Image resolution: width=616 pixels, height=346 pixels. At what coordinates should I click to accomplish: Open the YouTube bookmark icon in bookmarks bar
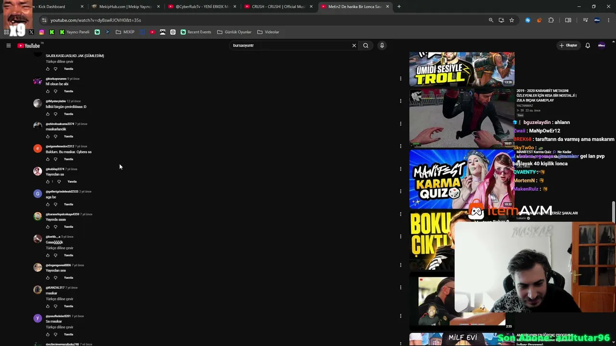[153, 32]
